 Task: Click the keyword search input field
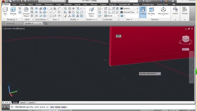(x=124, y=1)
